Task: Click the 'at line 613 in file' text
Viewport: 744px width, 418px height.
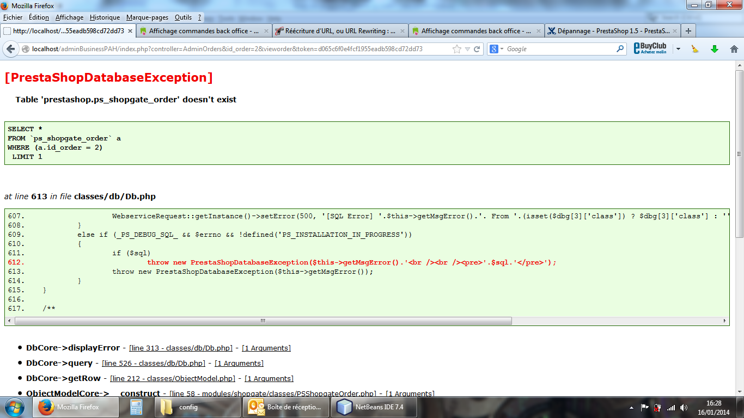Action: coord(80,196)
